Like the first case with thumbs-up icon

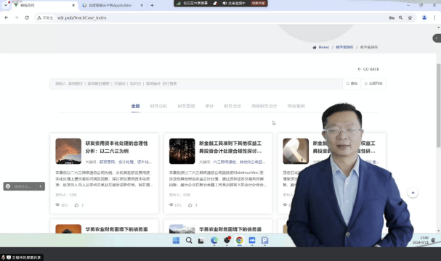tap(76, 205)
